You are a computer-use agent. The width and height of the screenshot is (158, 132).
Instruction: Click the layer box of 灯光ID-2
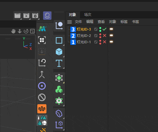96,36
